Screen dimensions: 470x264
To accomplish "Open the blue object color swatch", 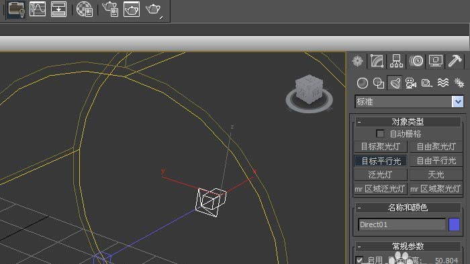I will coord(454,224).
